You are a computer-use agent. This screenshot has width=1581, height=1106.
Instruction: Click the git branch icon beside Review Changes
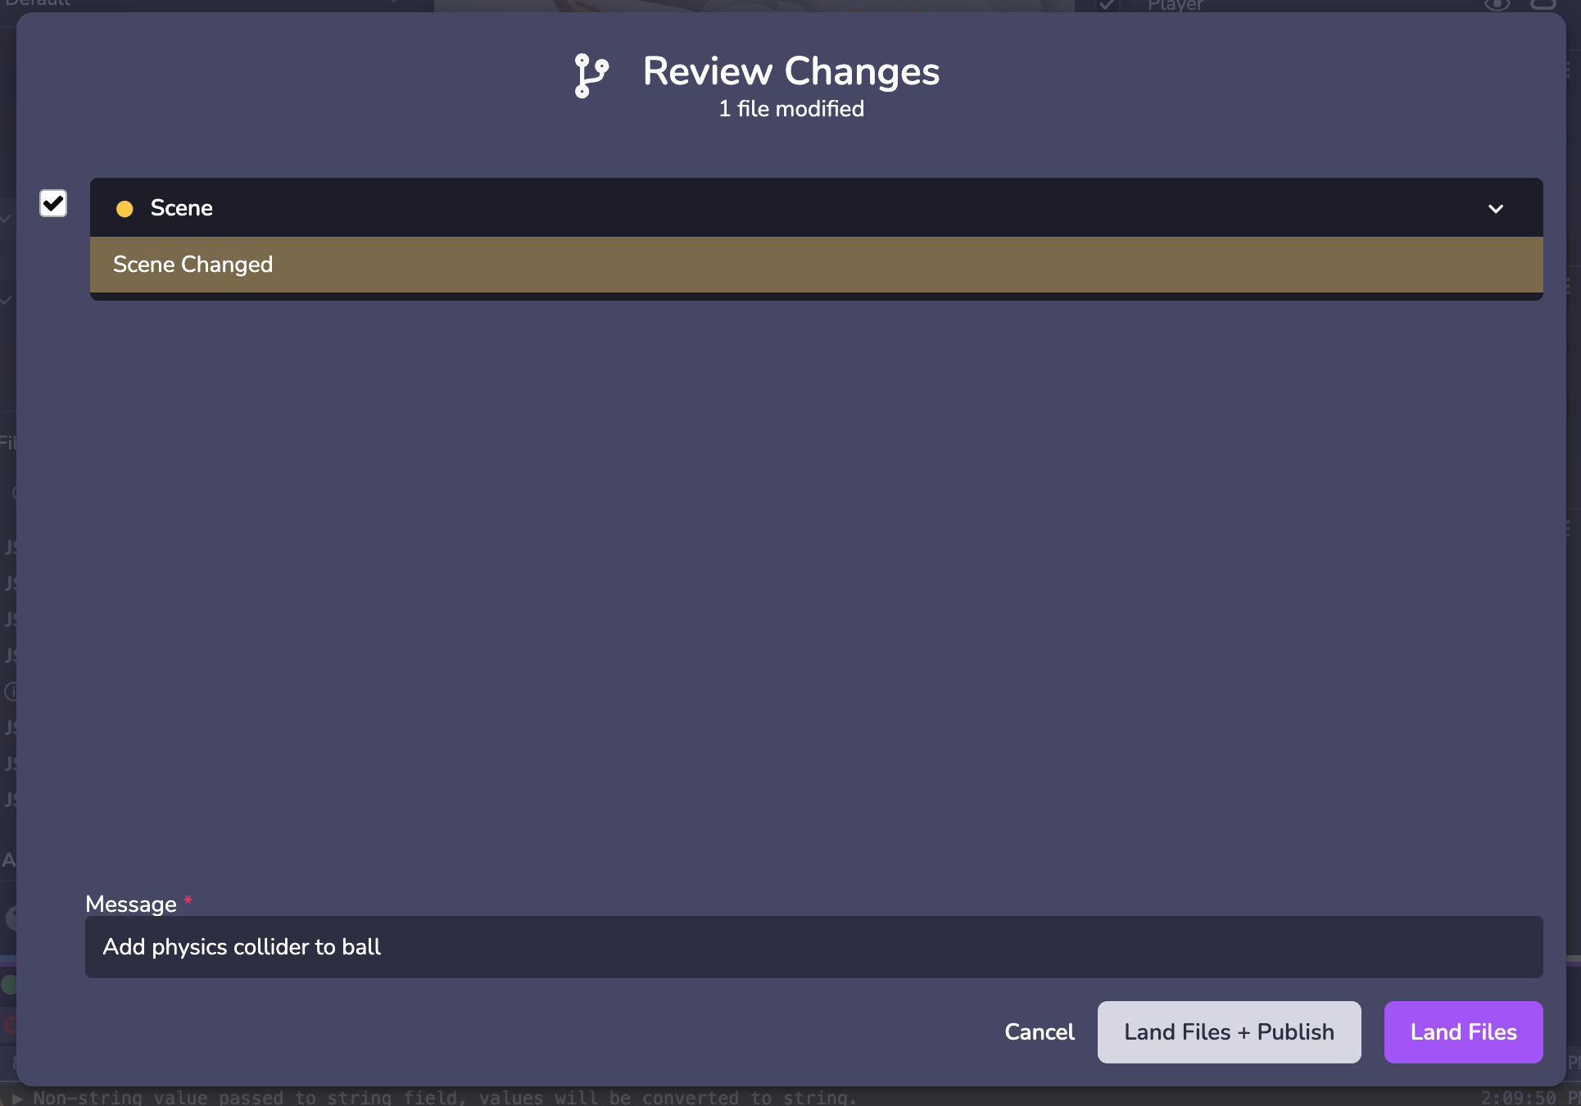591,75
